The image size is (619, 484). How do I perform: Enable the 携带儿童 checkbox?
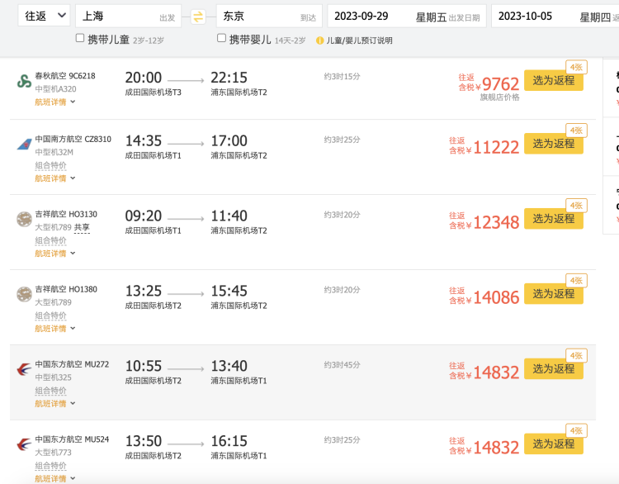[80, 38]
